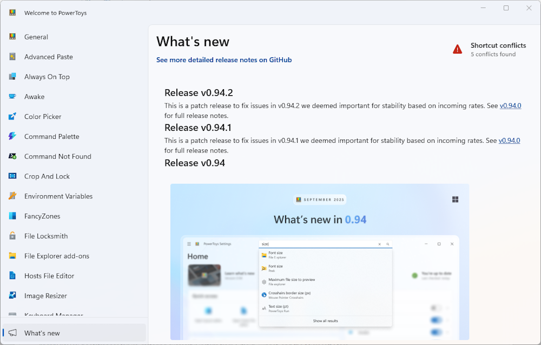541x345 pixels.
Task: Follow v0.94.0 link under Release v0.94.1
Action: pos(509,141)
